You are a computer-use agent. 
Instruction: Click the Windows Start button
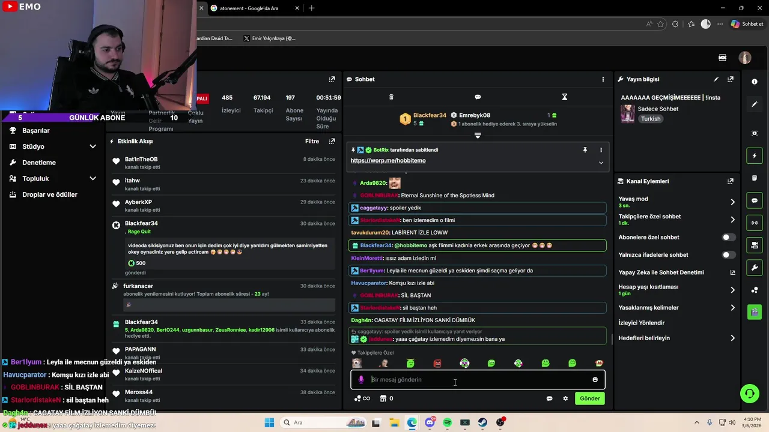[269, 422]
